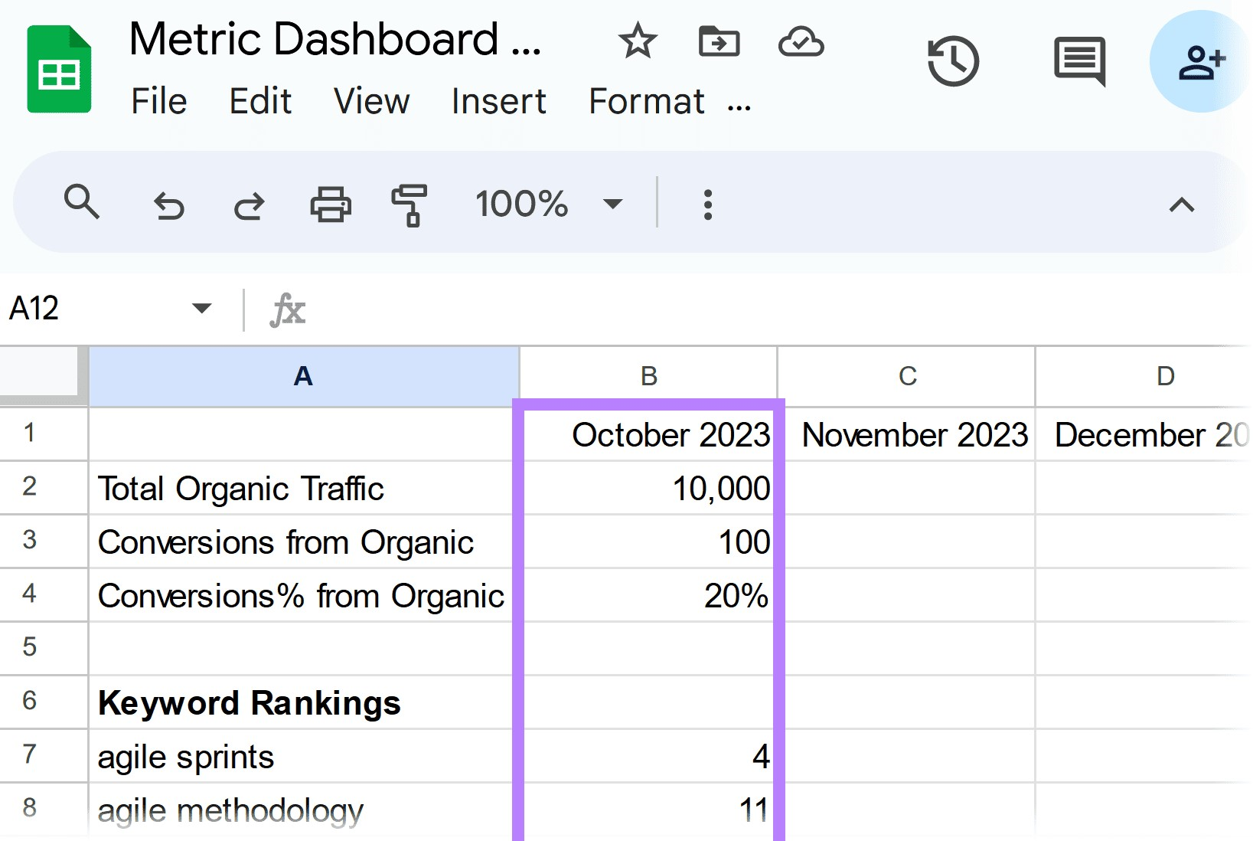The image size is (1253, 841).
Task: Click the Google Sheets home logo
Action: (x=59, y=69)
